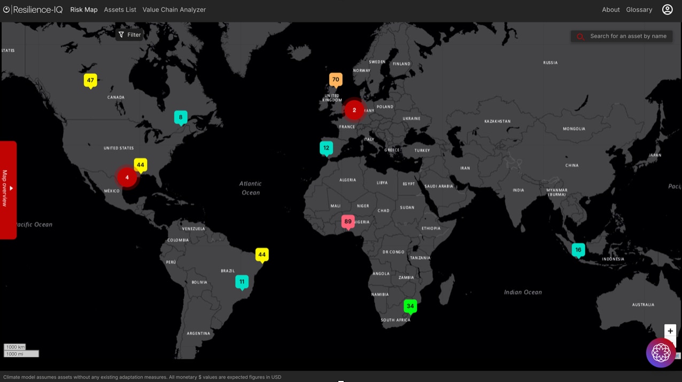Click the 1000 mi scale bar
Image resolution: width=682 pixels, height=382 pixels.
click(21, 354)
